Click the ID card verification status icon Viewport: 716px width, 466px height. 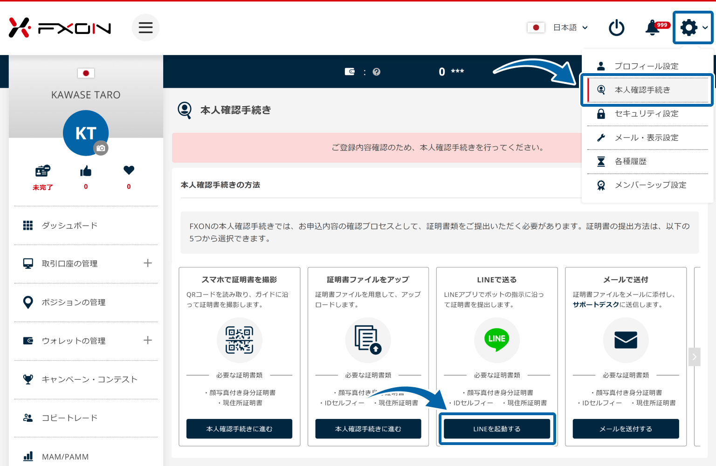tap(43, 171)
